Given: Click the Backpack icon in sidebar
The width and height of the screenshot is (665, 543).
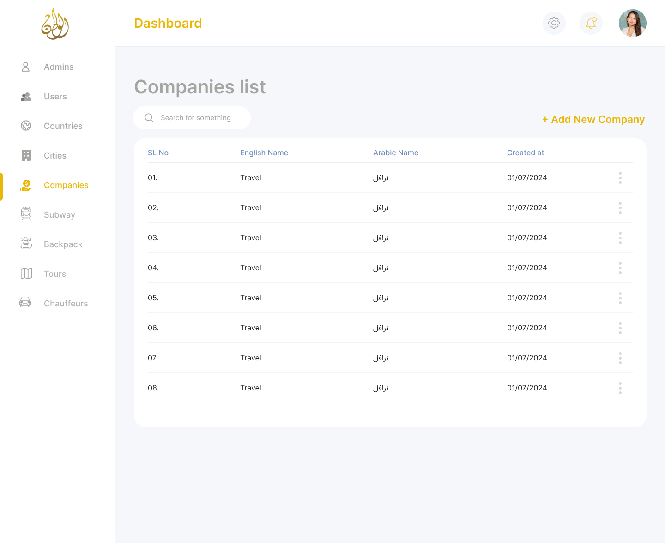Looking at the screenshot, I should point(26,243).
